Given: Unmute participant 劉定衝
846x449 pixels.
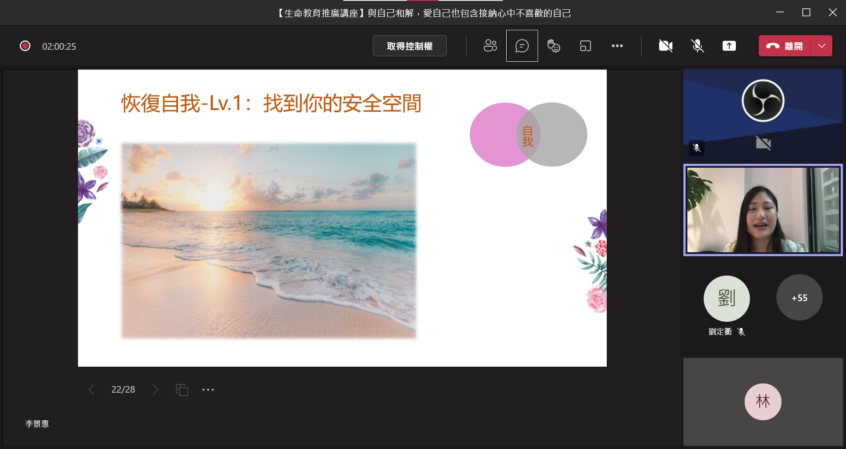Looking at the screenshot, I should pos(742,331).
